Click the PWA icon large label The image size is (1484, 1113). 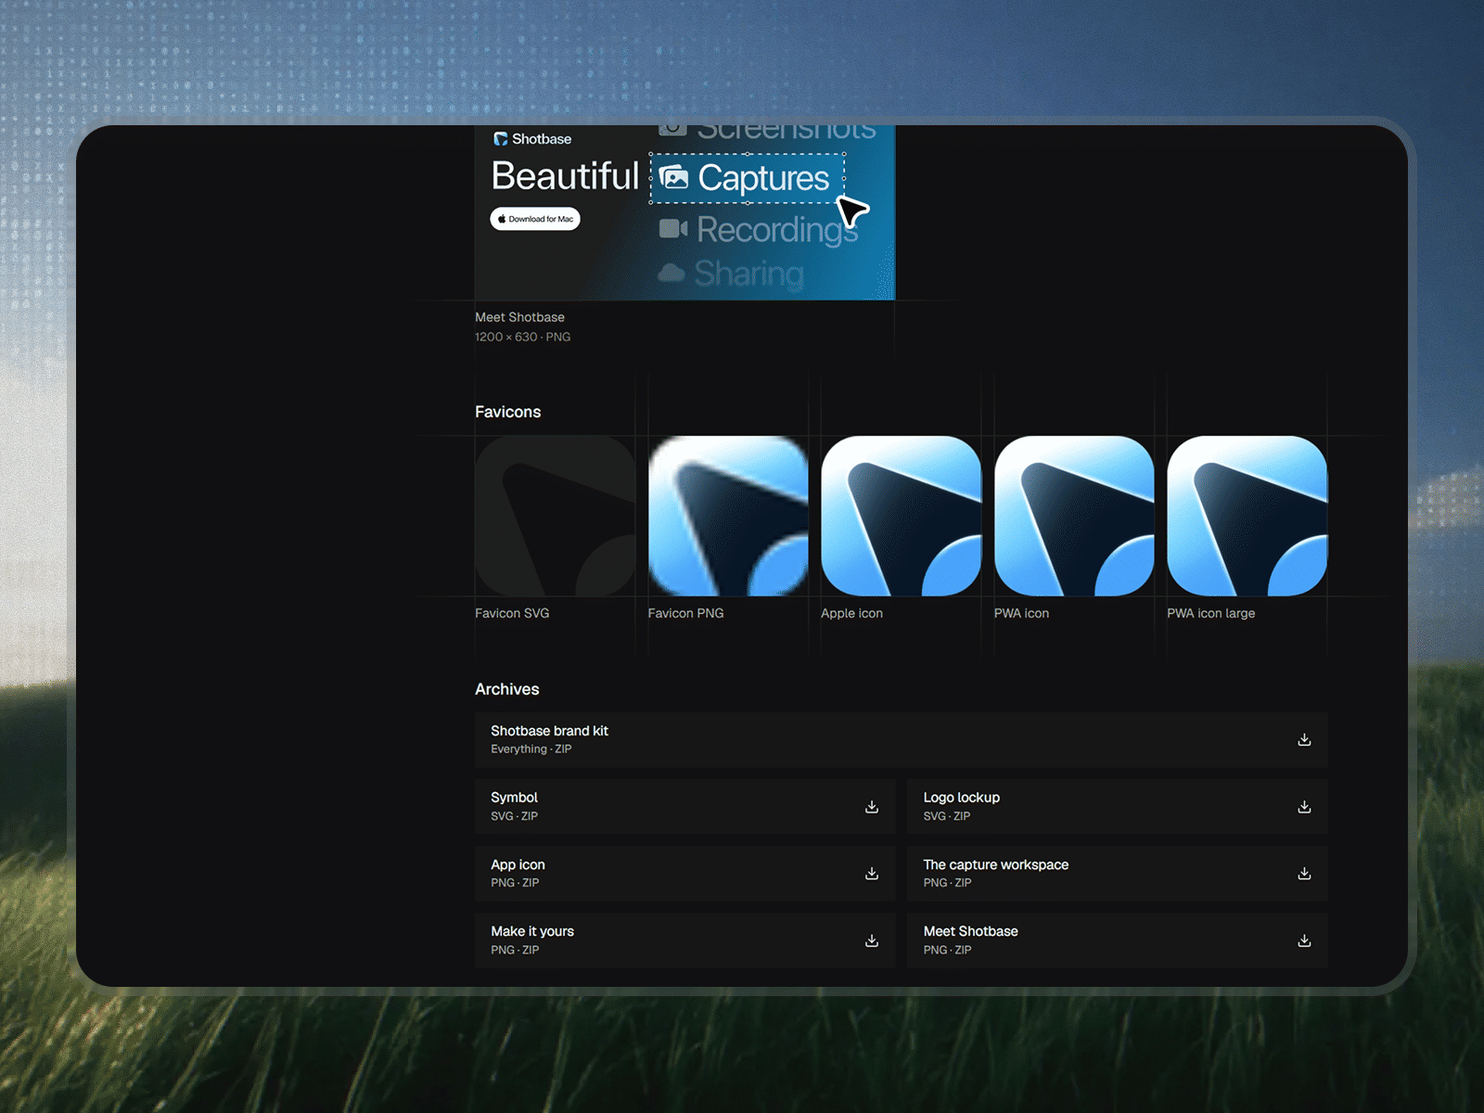point(1210,613)
